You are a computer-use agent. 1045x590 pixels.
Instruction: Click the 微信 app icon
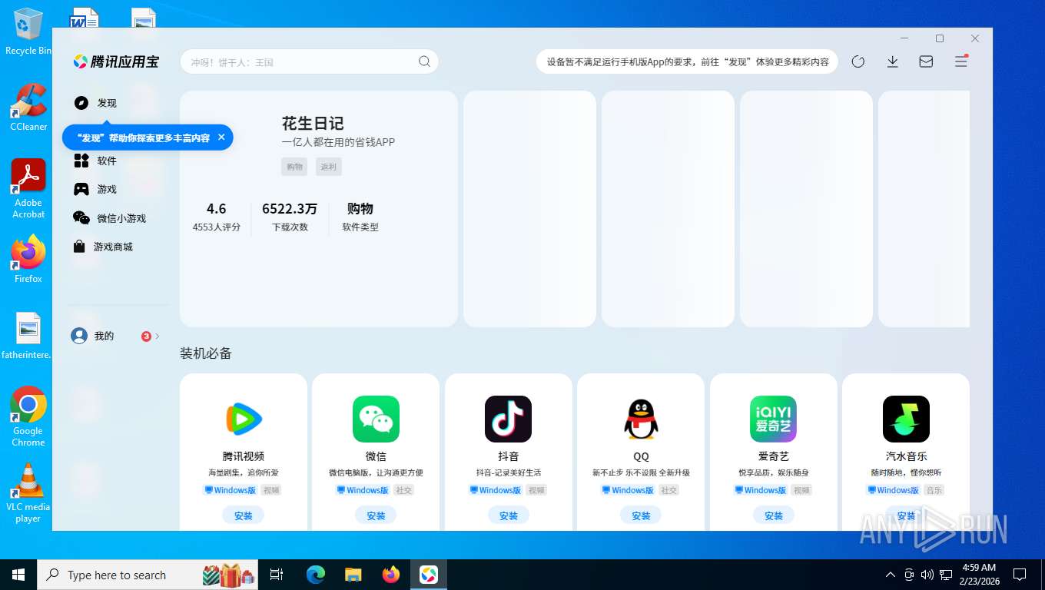click(x=376, y=419)
